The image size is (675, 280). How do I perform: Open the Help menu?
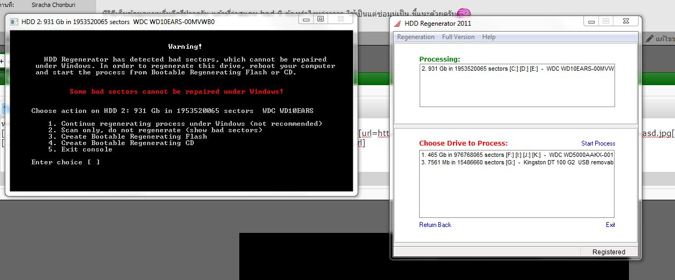[489, 37]
